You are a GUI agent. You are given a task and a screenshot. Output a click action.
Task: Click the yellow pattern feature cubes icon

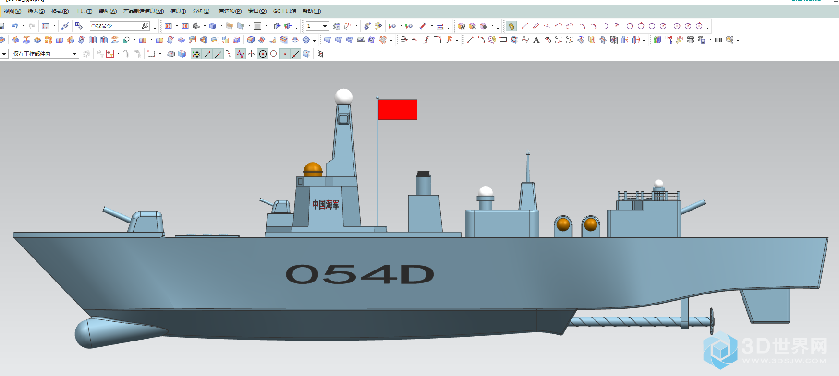[x=49, y=40]
